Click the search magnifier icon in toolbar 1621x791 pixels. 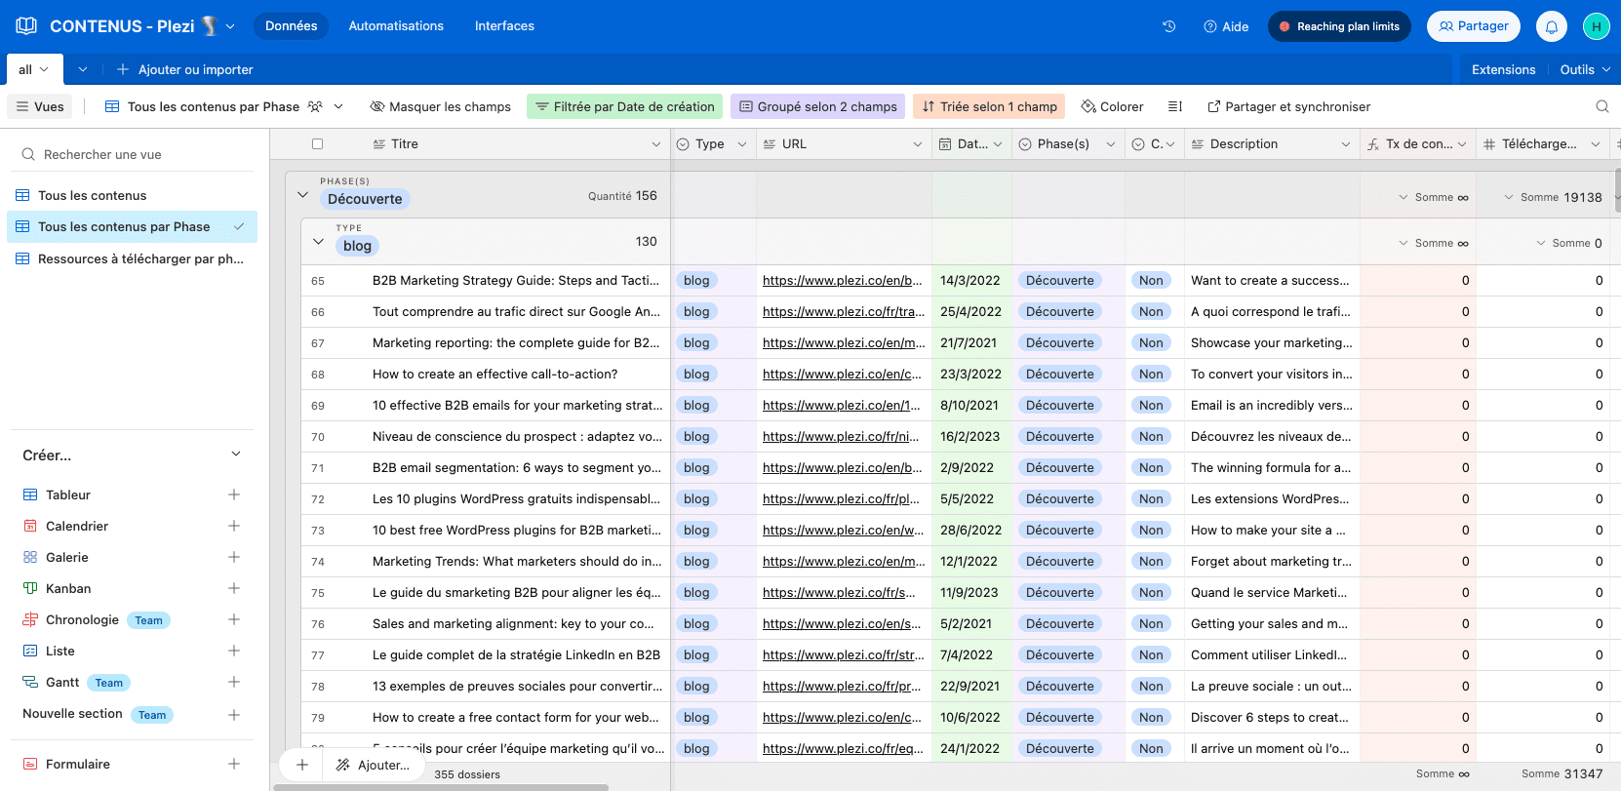(1601, 106)
